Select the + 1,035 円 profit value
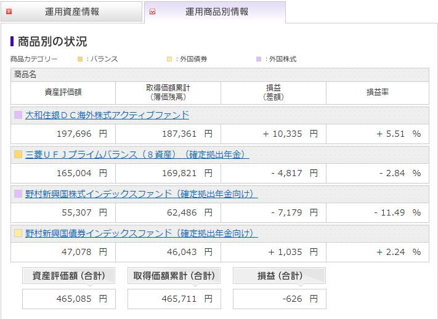Screen dimensions: 438x319 click(x=293, y=252)
